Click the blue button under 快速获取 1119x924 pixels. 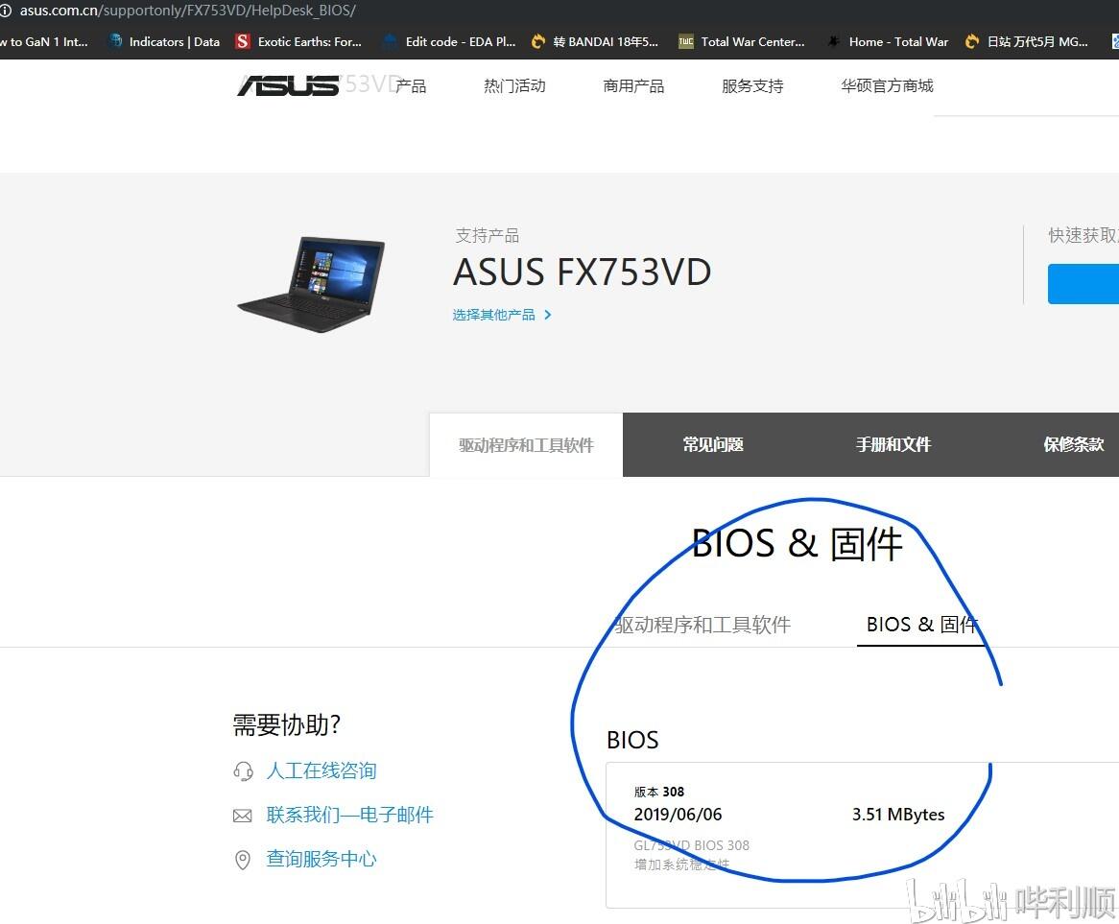click(x=1083, y=284)
